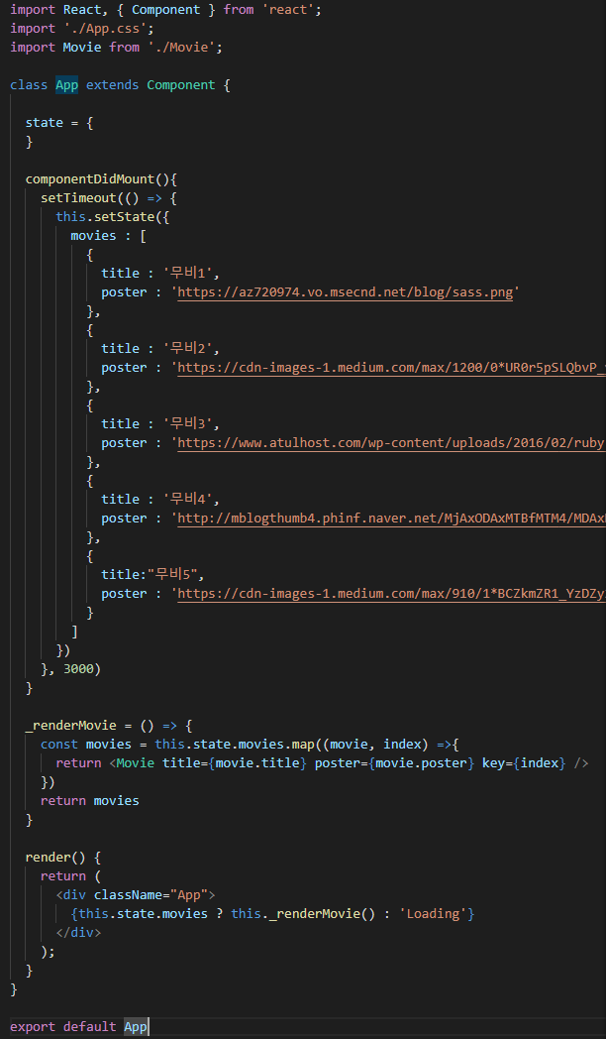Open the 무비2 medium.com max/1200 URL
Viewport: 606px width, 1039px height.
[392, 367]
